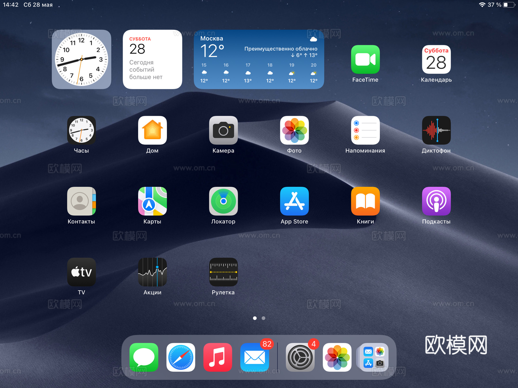Open the Камера app

(223, 130)
